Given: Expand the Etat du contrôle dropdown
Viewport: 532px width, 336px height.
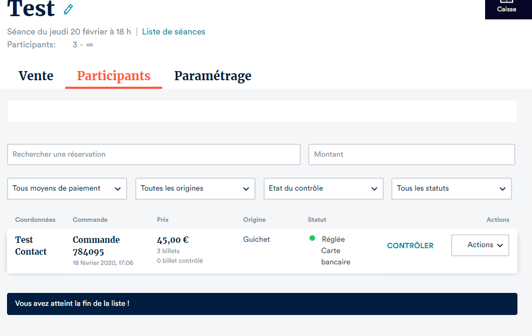Looking at the screenshot, I should coord(323,188).
